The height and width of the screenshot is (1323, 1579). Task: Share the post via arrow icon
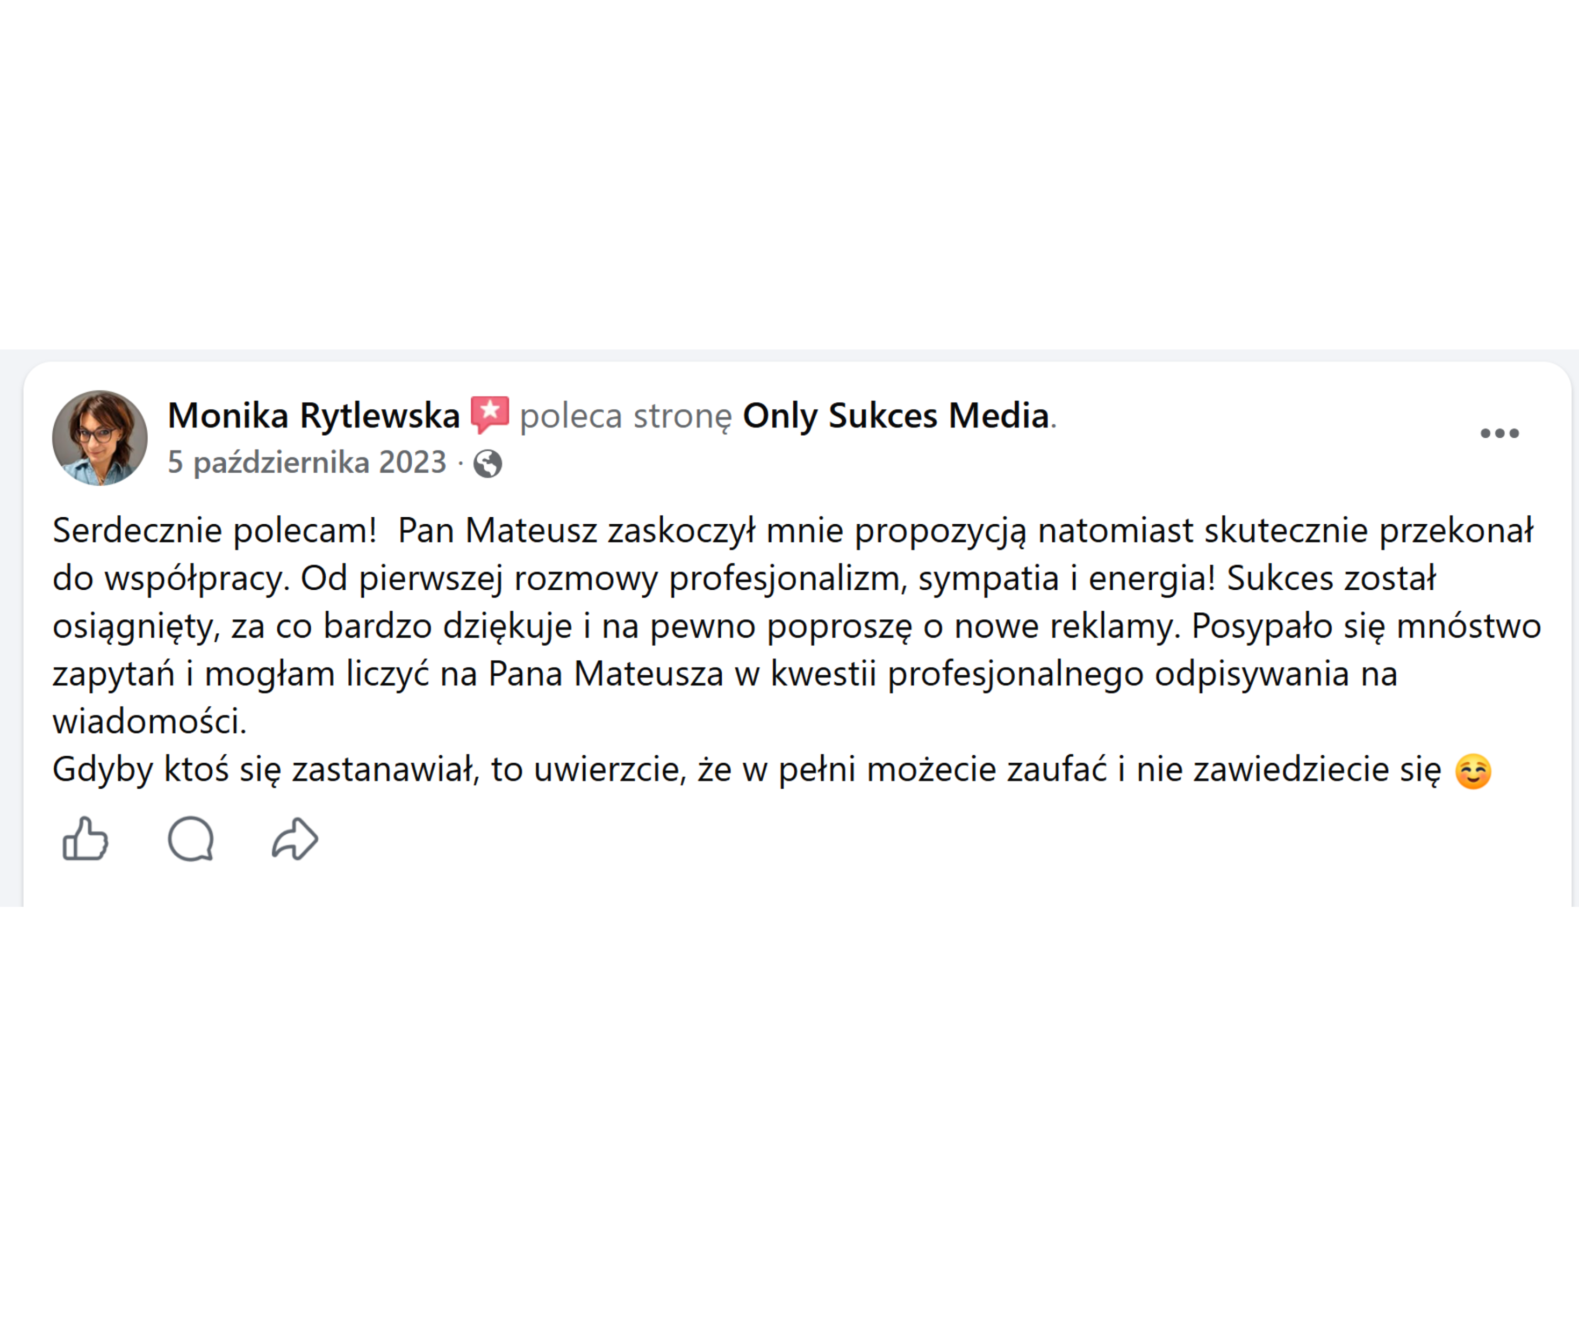coord(295,839)
